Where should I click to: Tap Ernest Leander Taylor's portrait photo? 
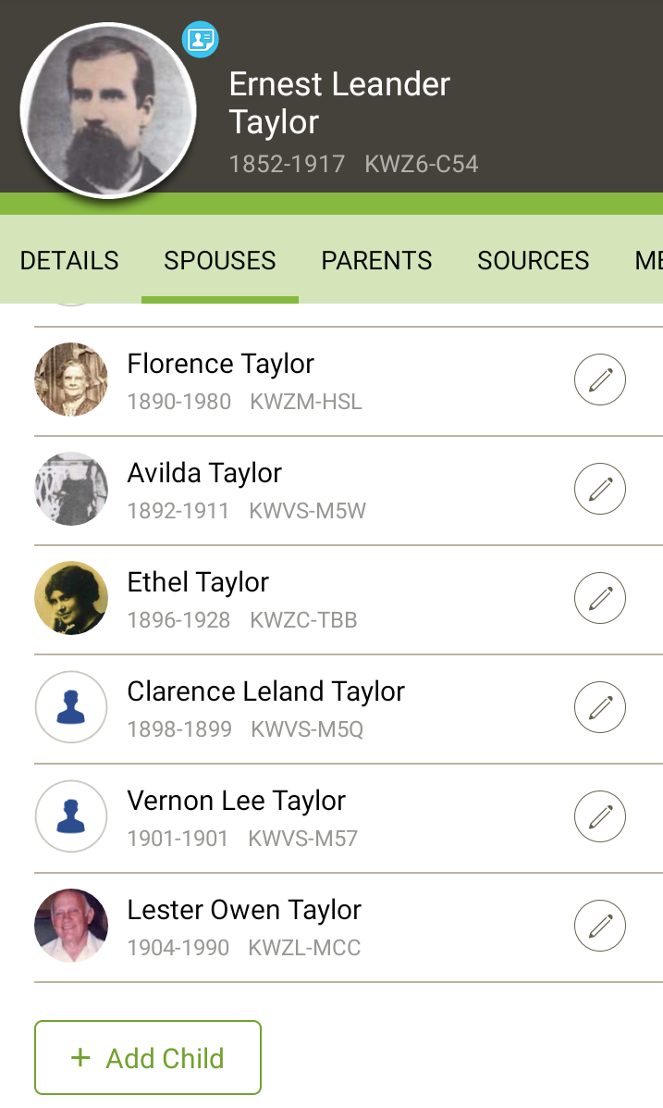108,111
